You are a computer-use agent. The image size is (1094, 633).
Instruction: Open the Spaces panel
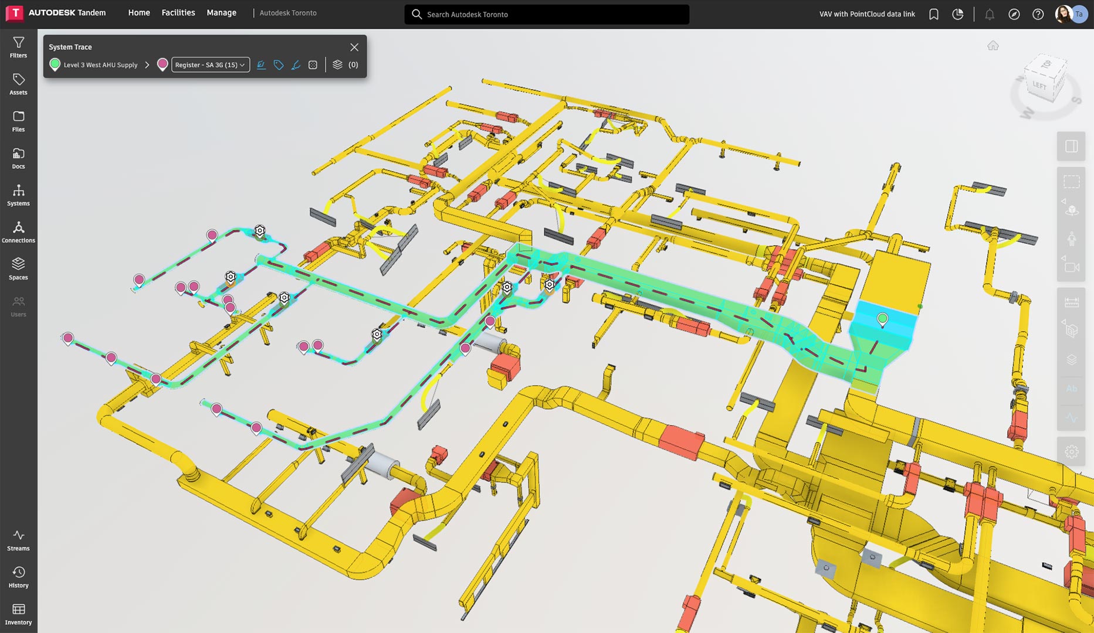click(x=18, y=269)
